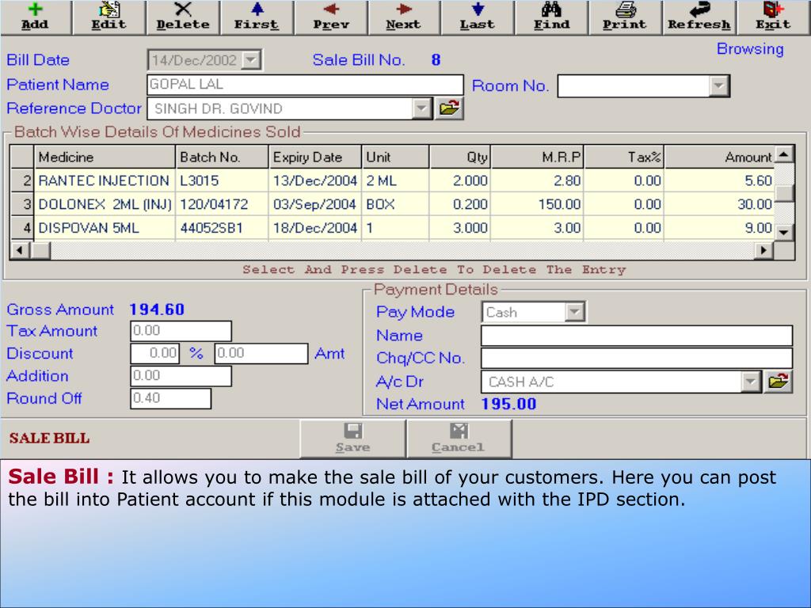This screenshot has height=608, width=811.
Task: Click the Patient Name field
Action: click(x=305, y=85)
